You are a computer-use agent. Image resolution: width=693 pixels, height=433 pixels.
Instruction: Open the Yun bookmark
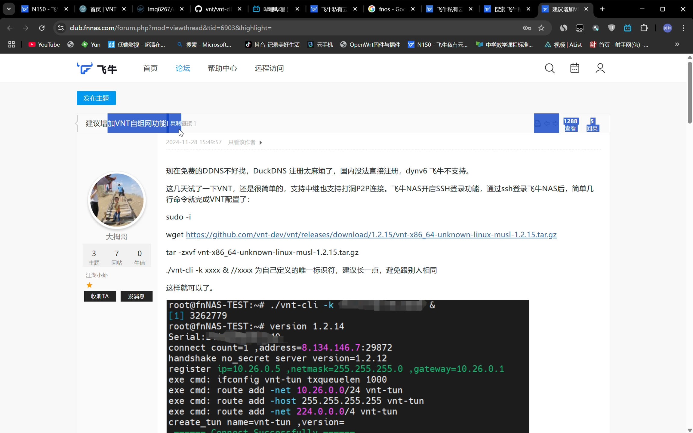pos(91,45)
